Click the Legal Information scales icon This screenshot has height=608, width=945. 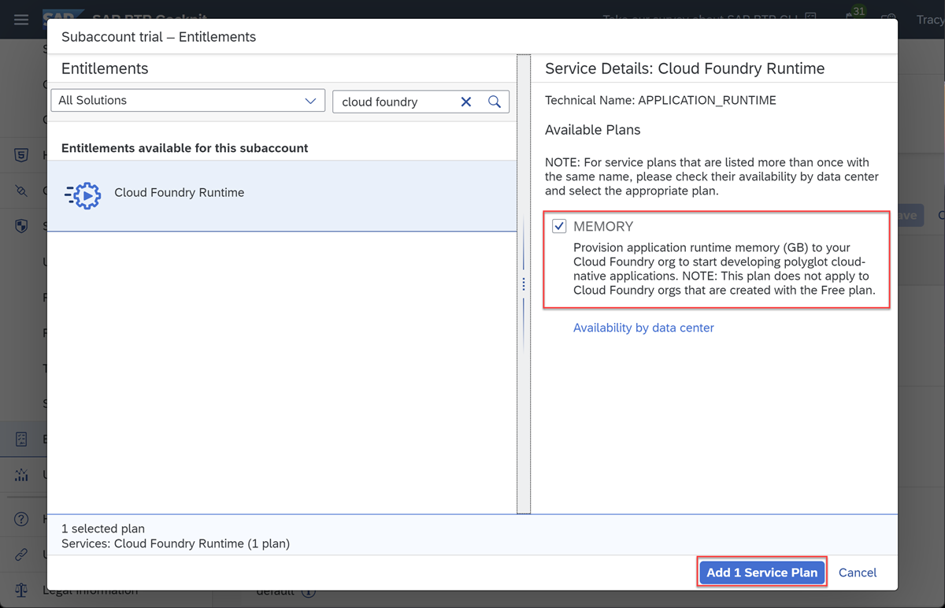click(21, 590)
